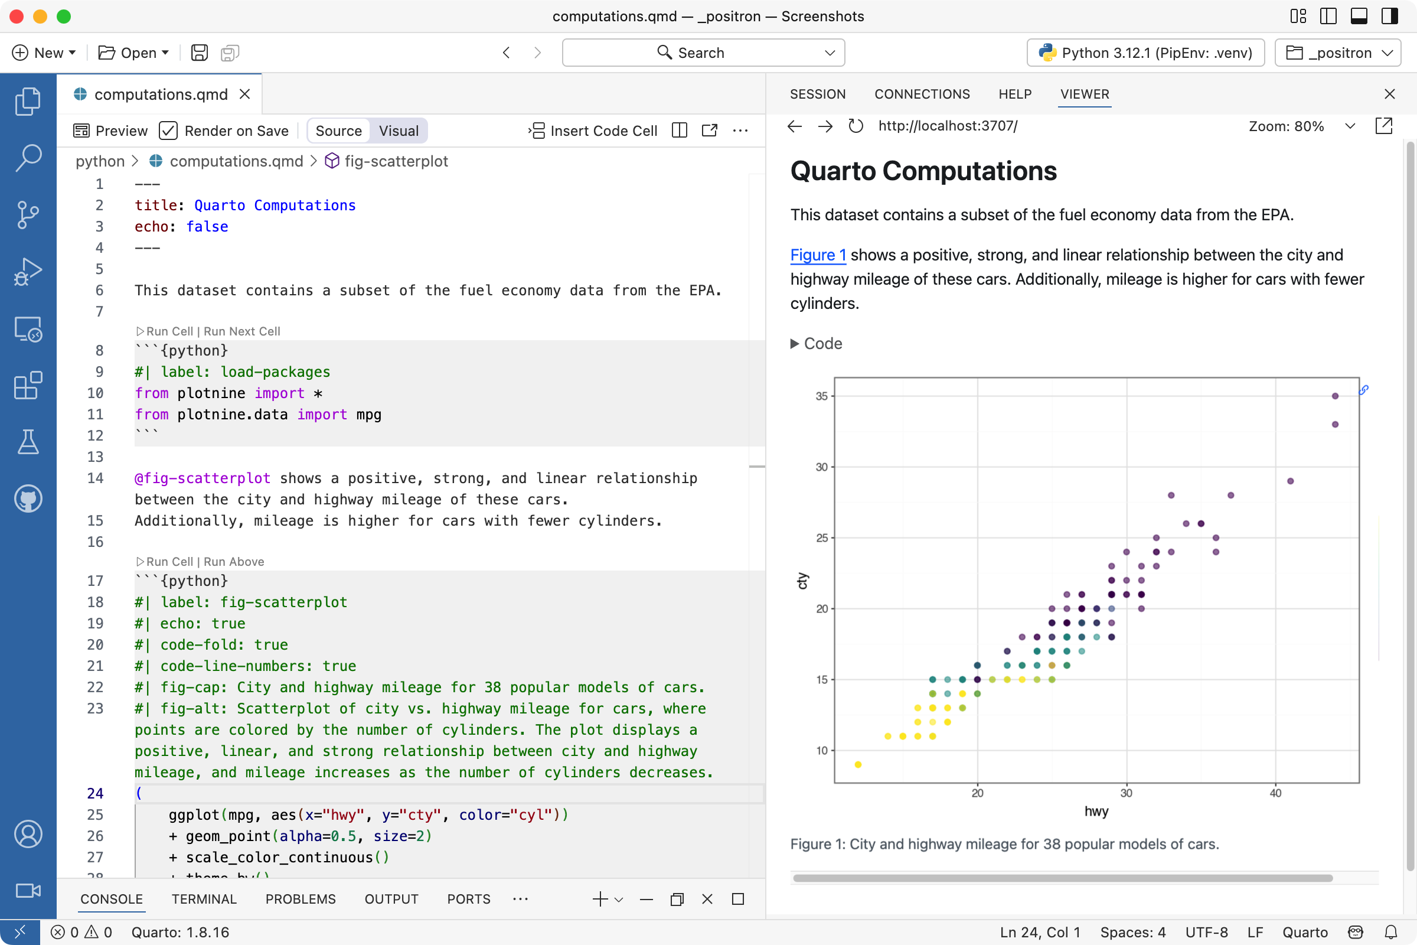Viewport: 1417px width, 945px height.
Task: Follow the Figure 1 link
Action: coord(818,255)
